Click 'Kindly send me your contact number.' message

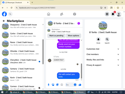tap(68, 45)
